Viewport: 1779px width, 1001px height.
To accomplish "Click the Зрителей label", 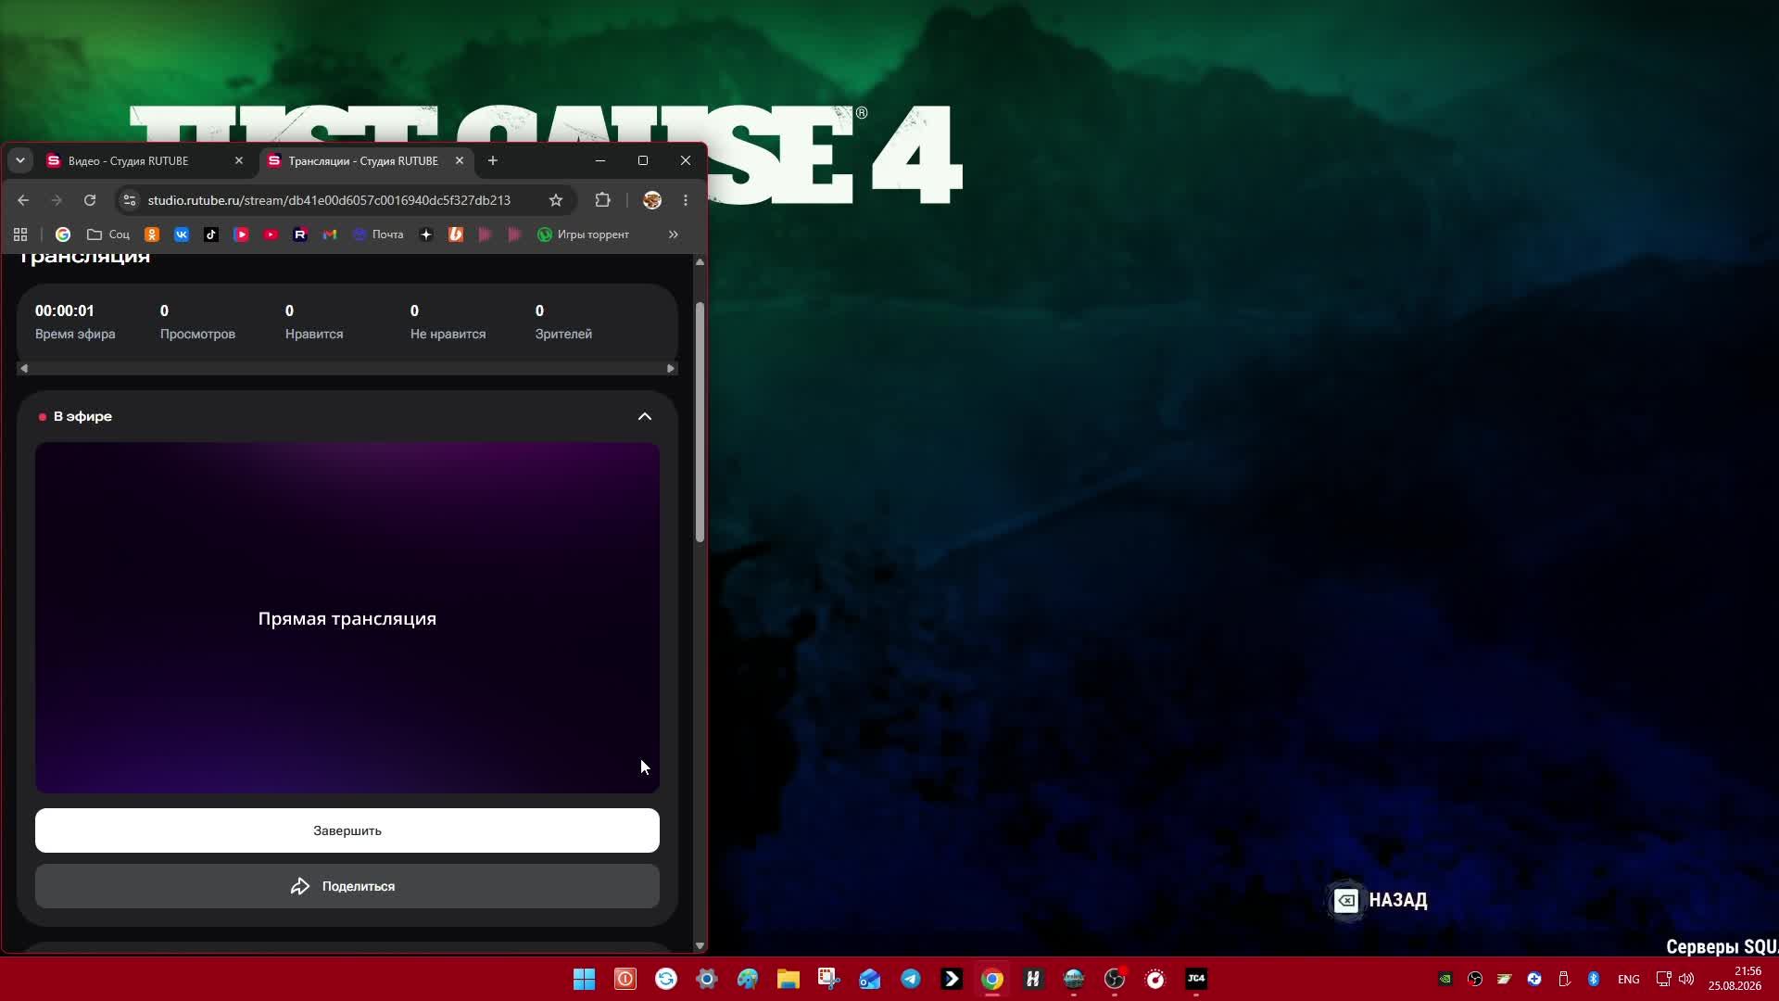I will pos(563,334).
